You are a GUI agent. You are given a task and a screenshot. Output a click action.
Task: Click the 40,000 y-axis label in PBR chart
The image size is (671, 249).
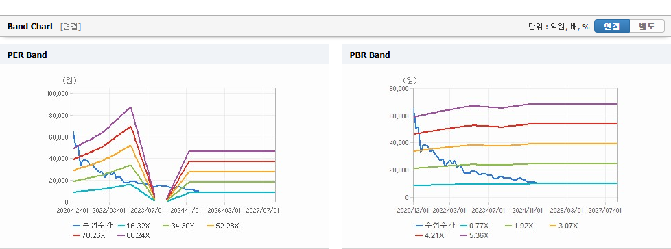point(399,143)
